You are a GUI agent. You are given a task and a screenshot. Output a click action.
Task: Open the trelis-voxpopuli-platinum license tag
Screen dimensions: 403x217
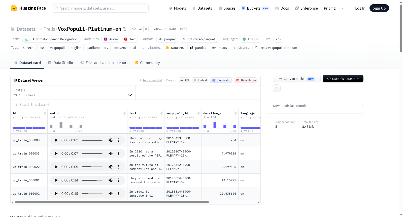pos(276,48)
